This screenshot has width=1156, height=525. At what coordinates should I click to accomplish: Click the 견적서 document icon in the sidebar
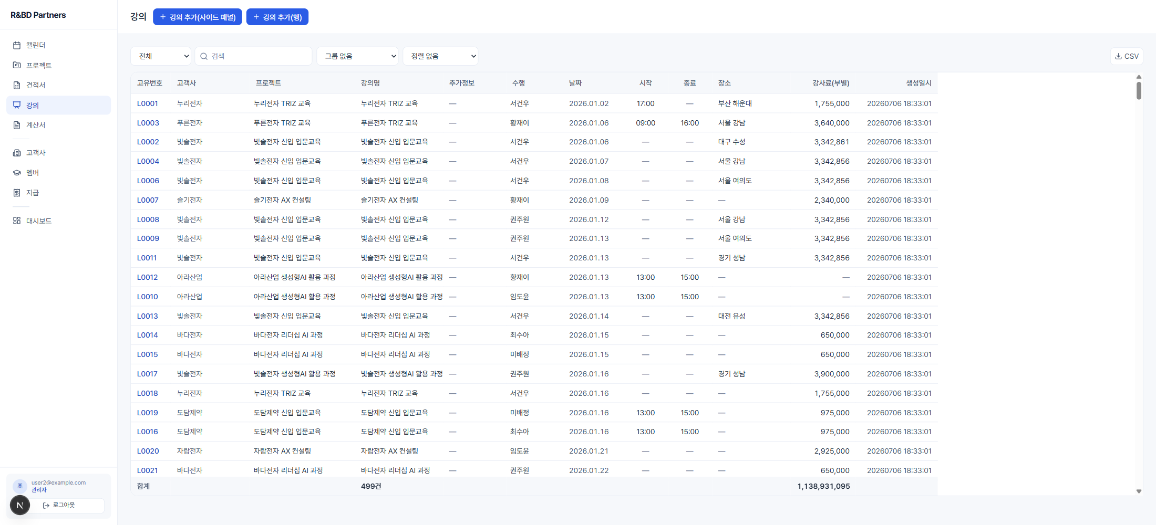[17, 85]
